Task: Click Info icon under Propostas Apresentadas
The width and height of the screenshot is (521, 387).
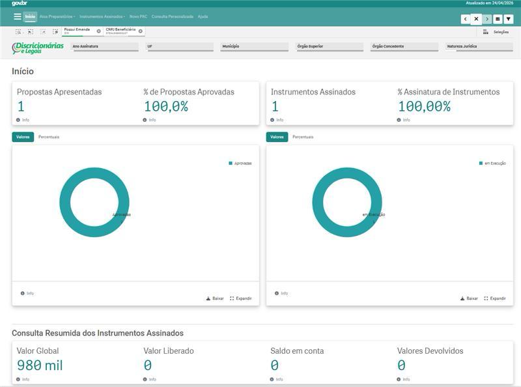Action: pos(18,120)
